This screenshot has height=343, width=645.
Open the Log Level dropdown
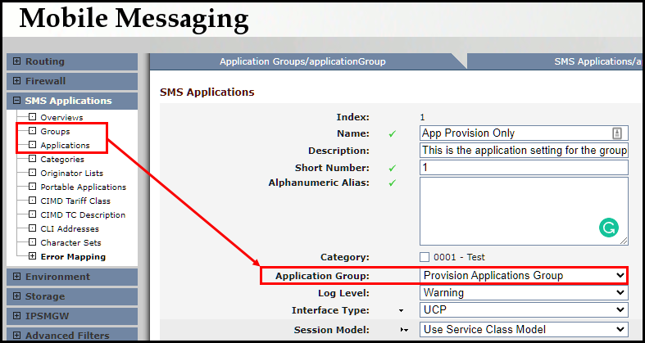point(524,293)
